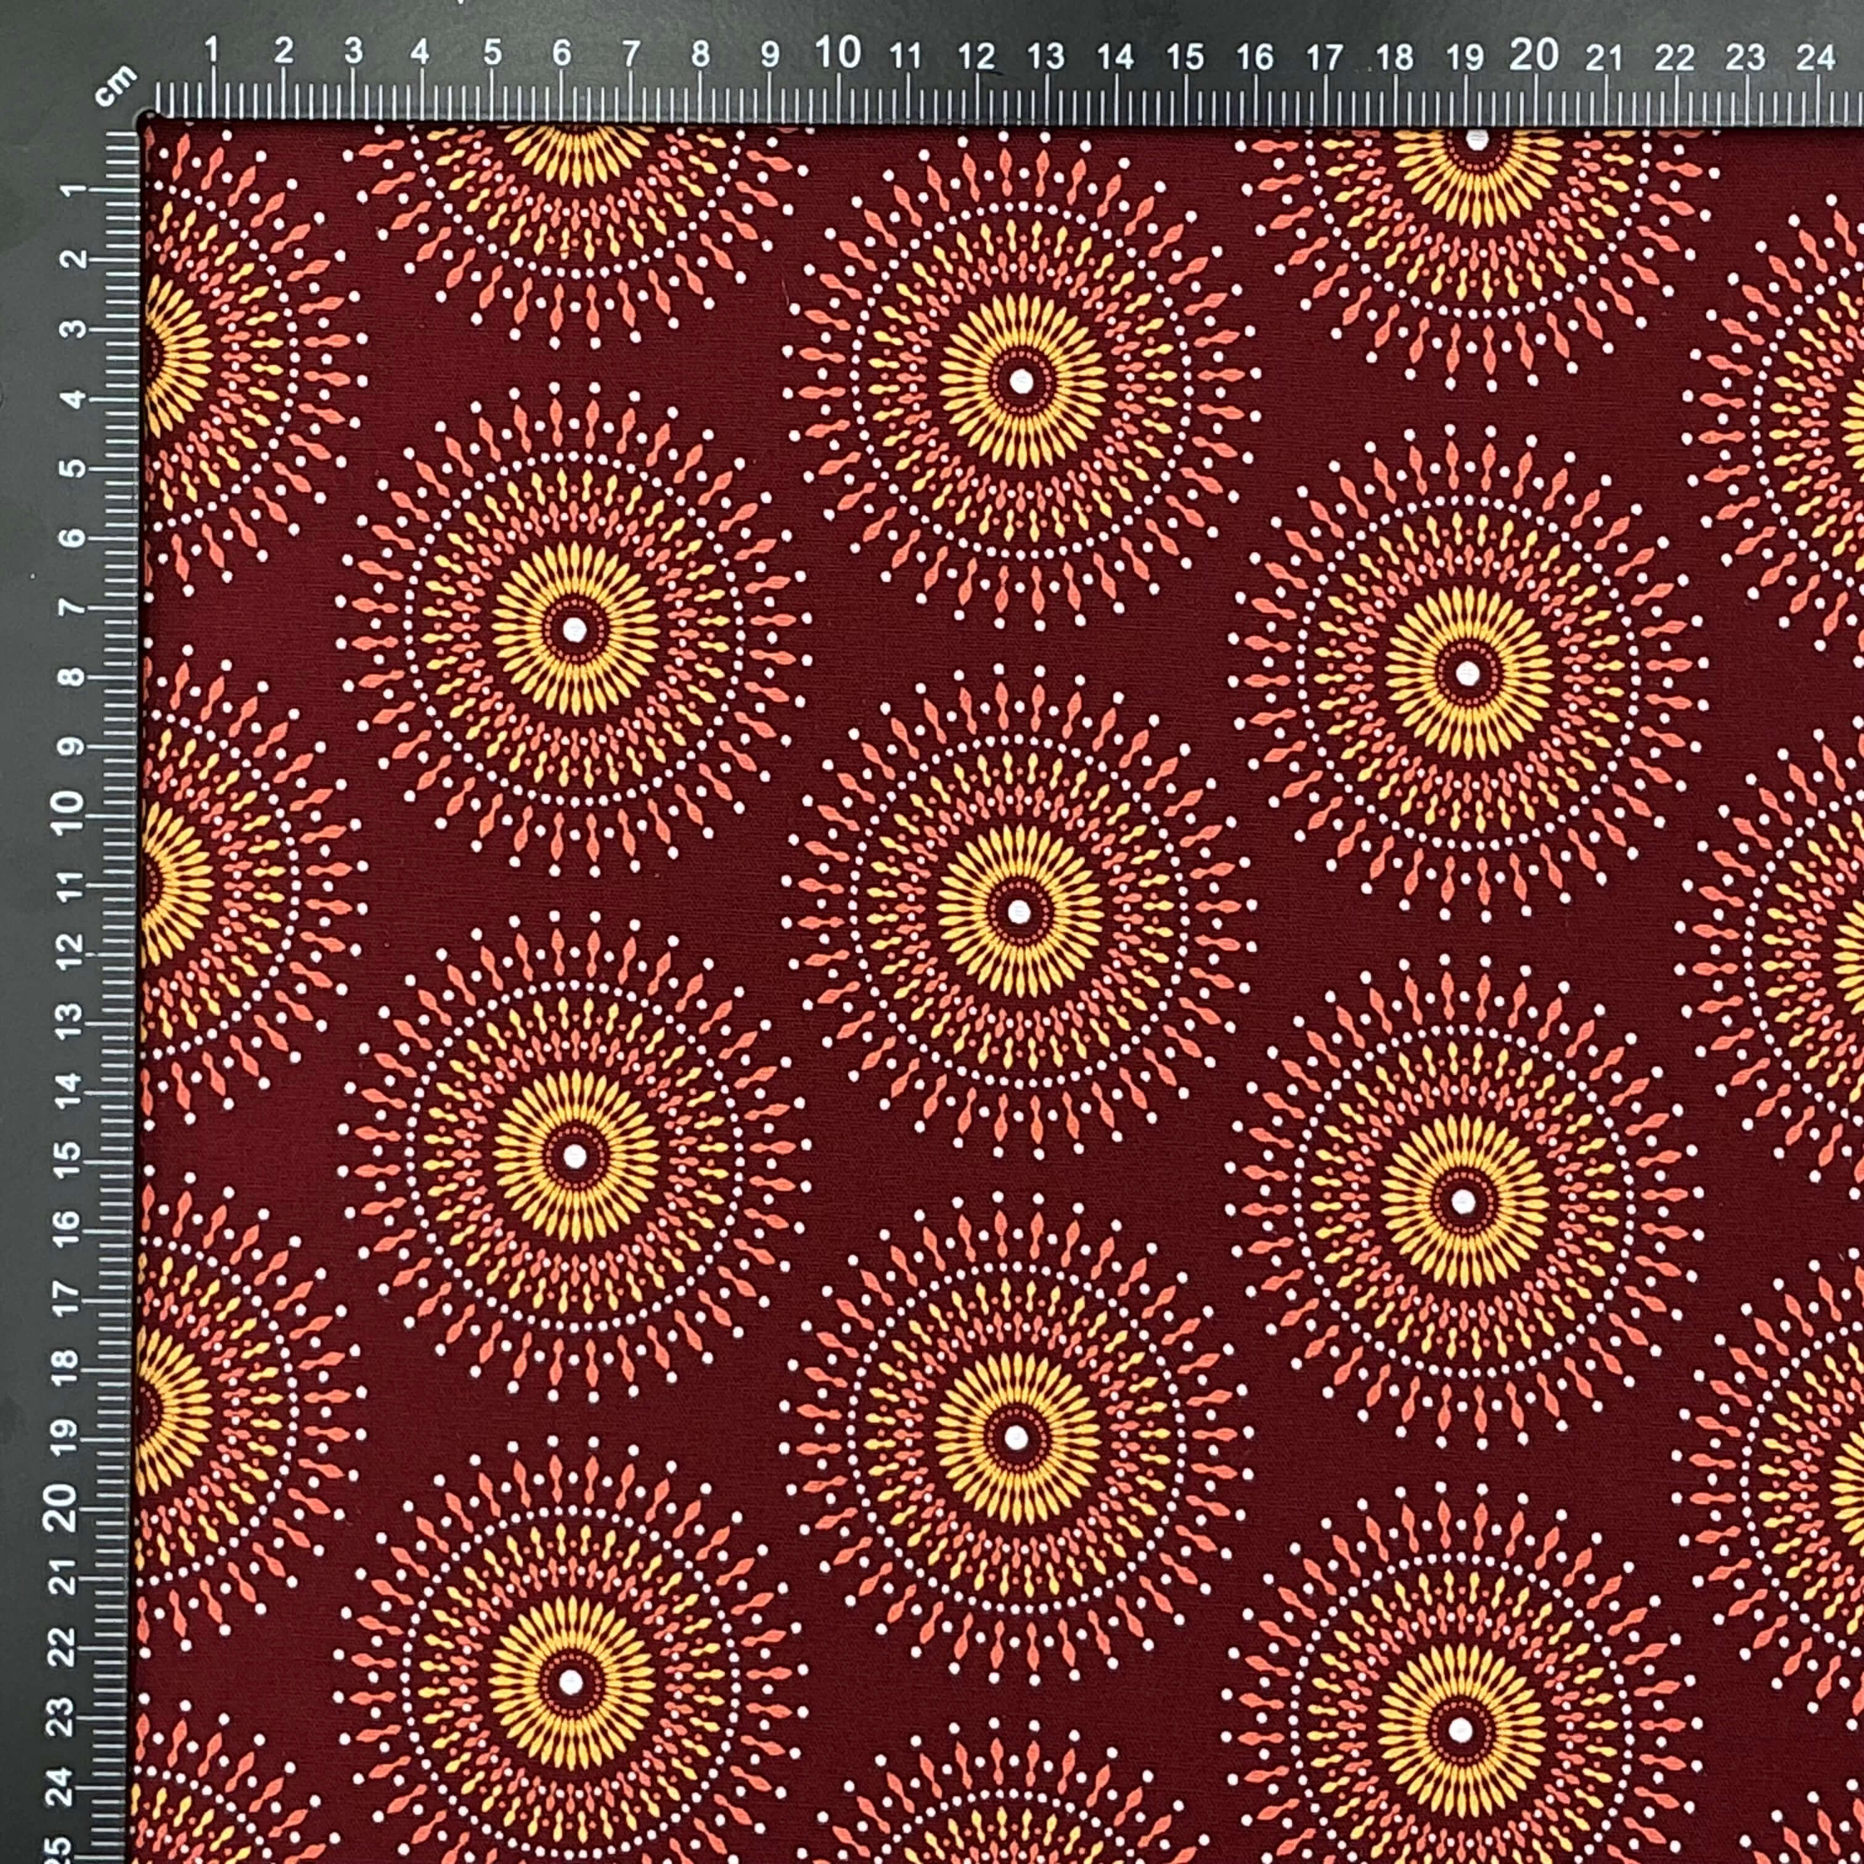Click the number 5 on the horizontal ruler

tap(492, 52)
